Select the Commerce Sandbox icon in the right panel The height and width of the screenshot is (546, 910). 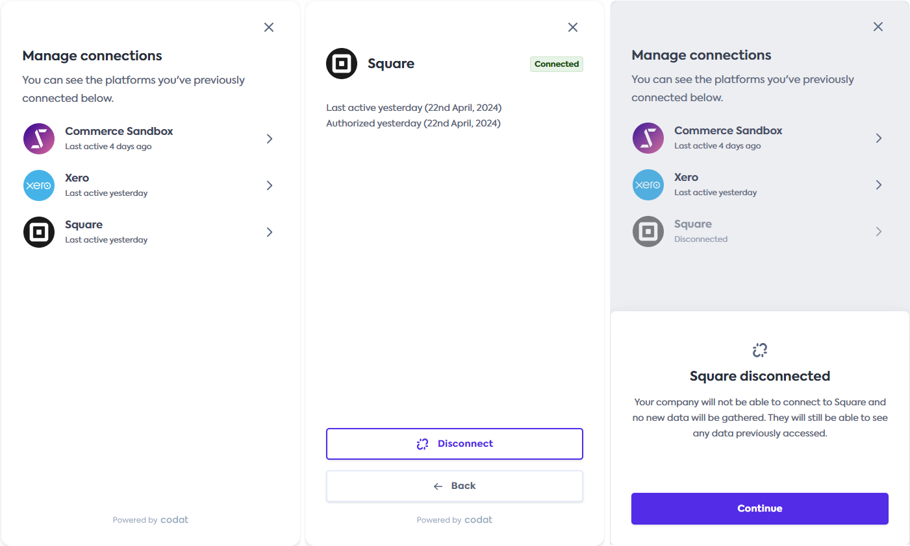648,138
